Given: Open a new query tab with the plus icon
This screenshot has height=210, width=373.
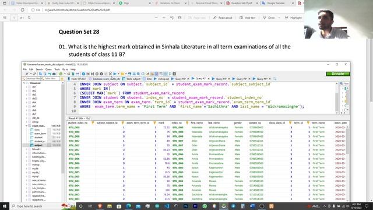Looking at the screenshot, I should click(275, 79).
